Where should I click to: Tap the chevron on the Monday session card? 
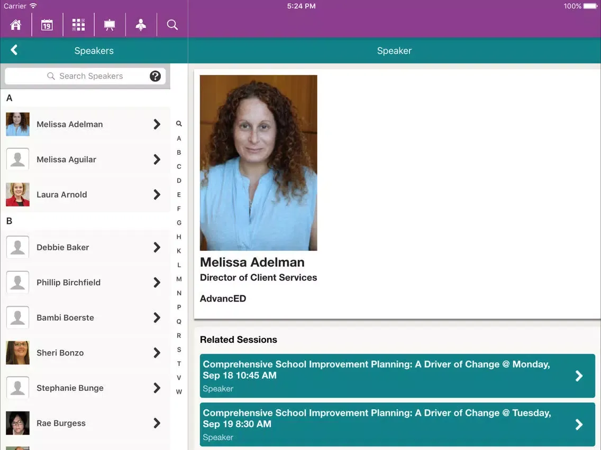pos(579,376)
